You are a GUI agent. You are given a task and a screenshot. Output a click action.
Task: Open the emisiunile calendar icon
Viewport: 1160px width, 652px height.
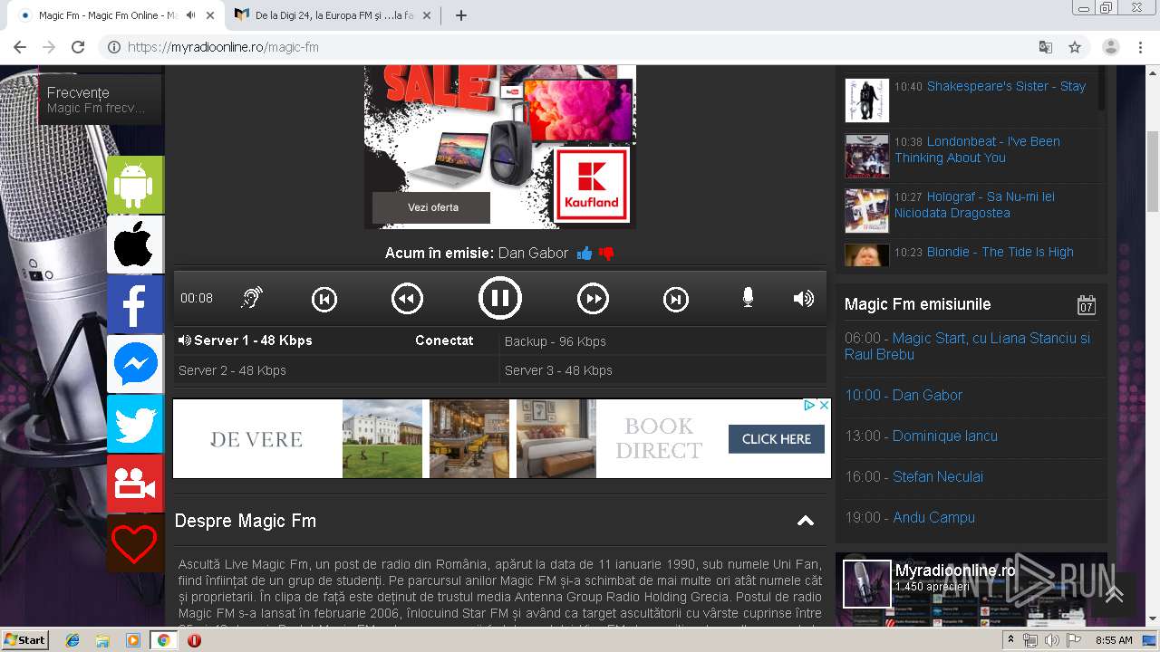coord(1086,304)
